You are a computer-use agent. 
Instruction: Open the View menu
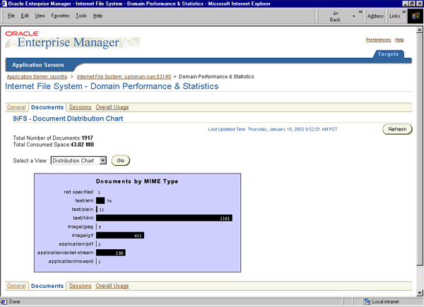pos(40,16)
